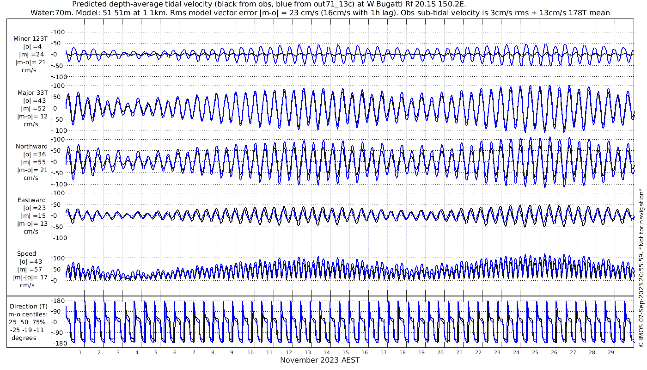Viewport: 647px width, 370px height.
Task: Click day "13" on the date axis
Action: (x=307, y=352)
